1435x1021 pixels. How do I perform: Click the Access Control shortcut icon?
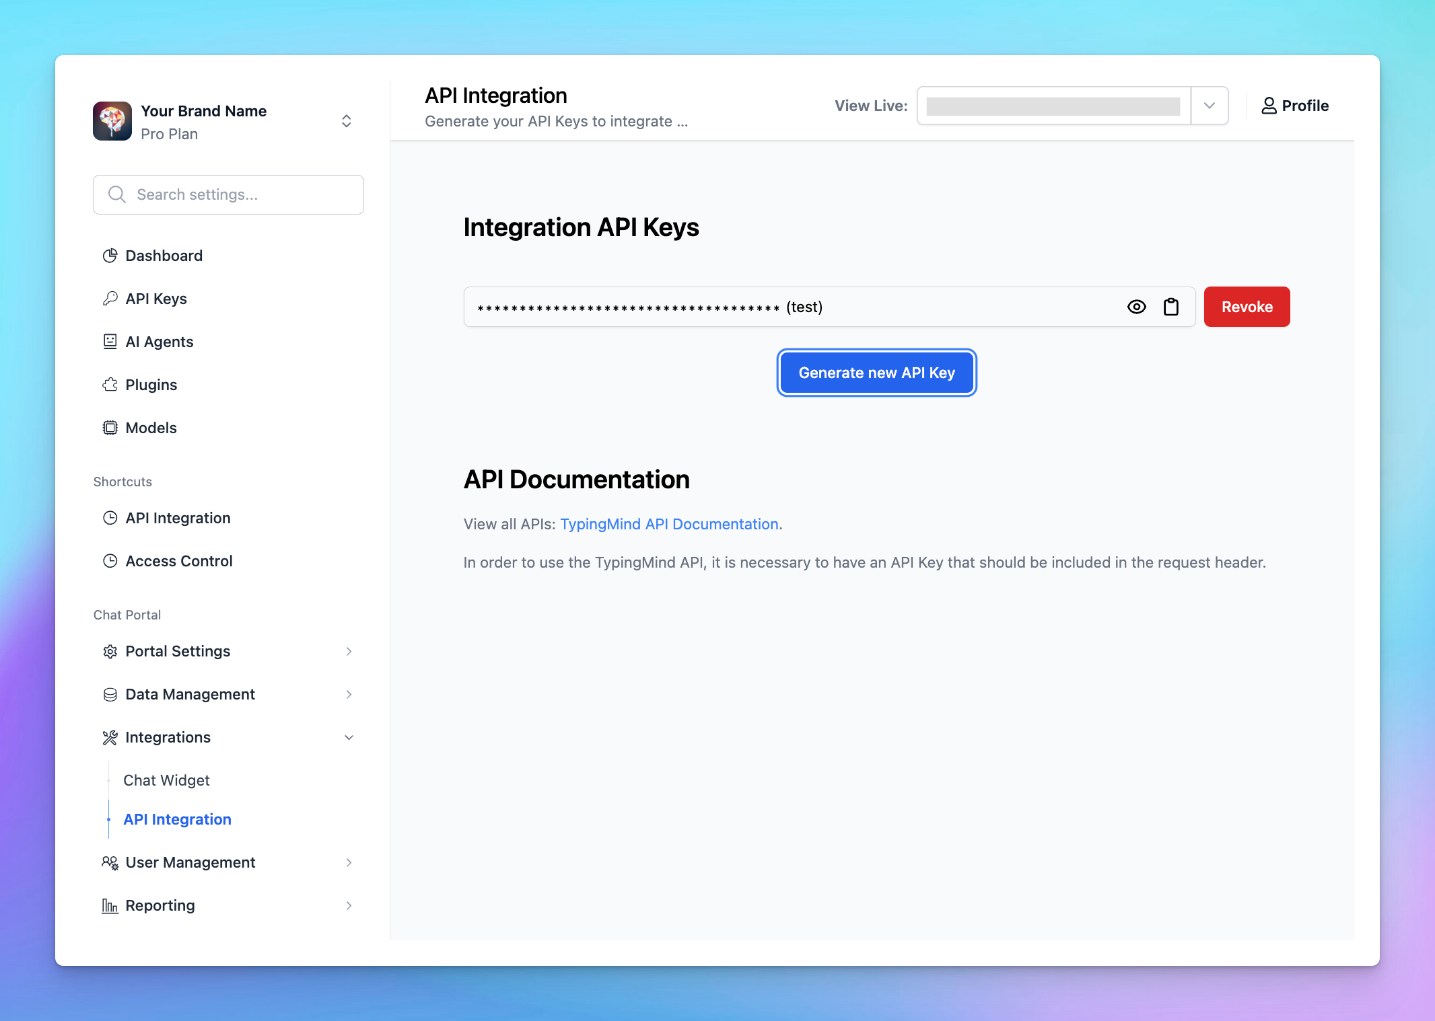110,562
